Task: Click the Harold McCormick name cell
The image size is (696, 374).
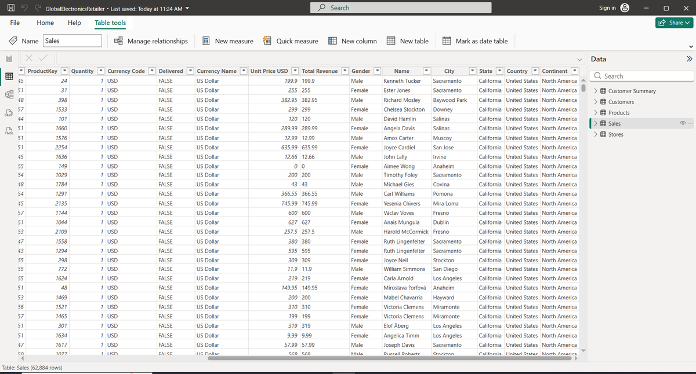Action: coord(406,232)
